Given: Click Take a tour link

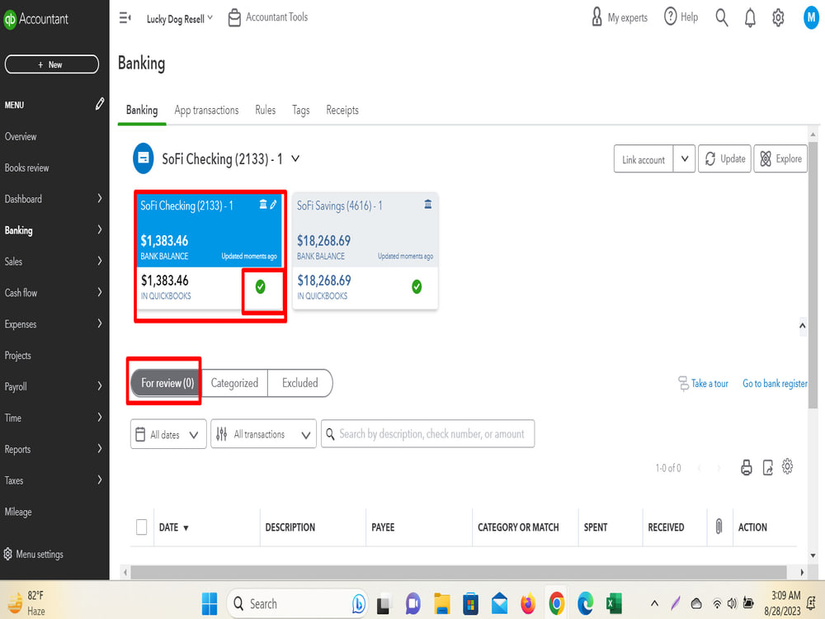Looking at the screenshot, I should 703,383.
